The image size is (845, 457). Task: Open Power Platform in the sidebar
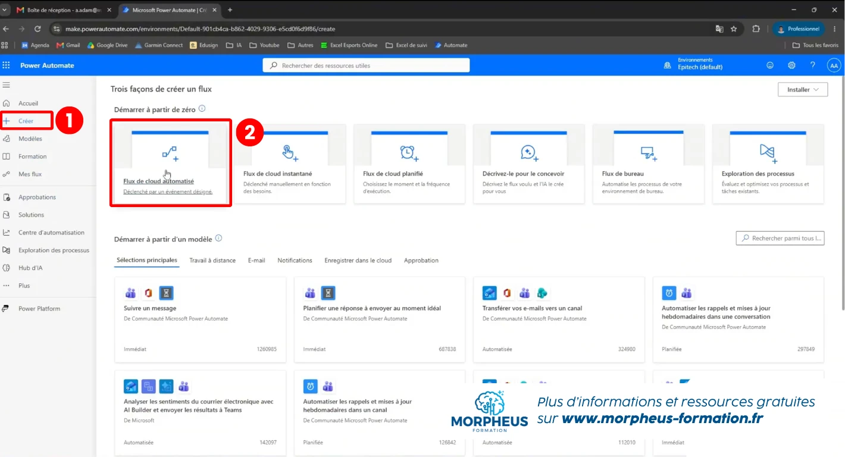click(39, 309)
